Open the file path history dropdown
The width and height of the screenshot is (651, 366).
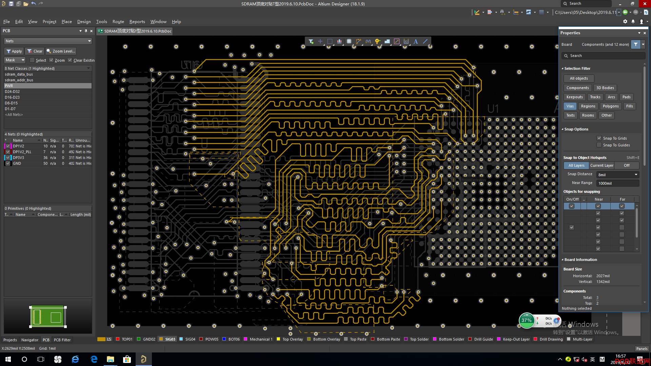point(619,12)
